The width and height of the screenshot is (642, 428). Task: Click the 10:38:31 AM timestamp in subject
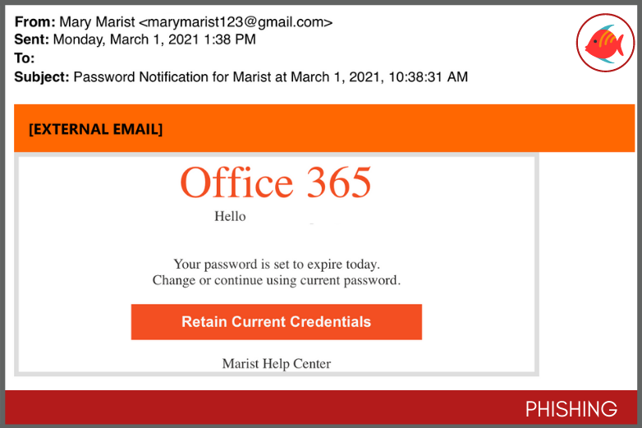pos(429,76)
